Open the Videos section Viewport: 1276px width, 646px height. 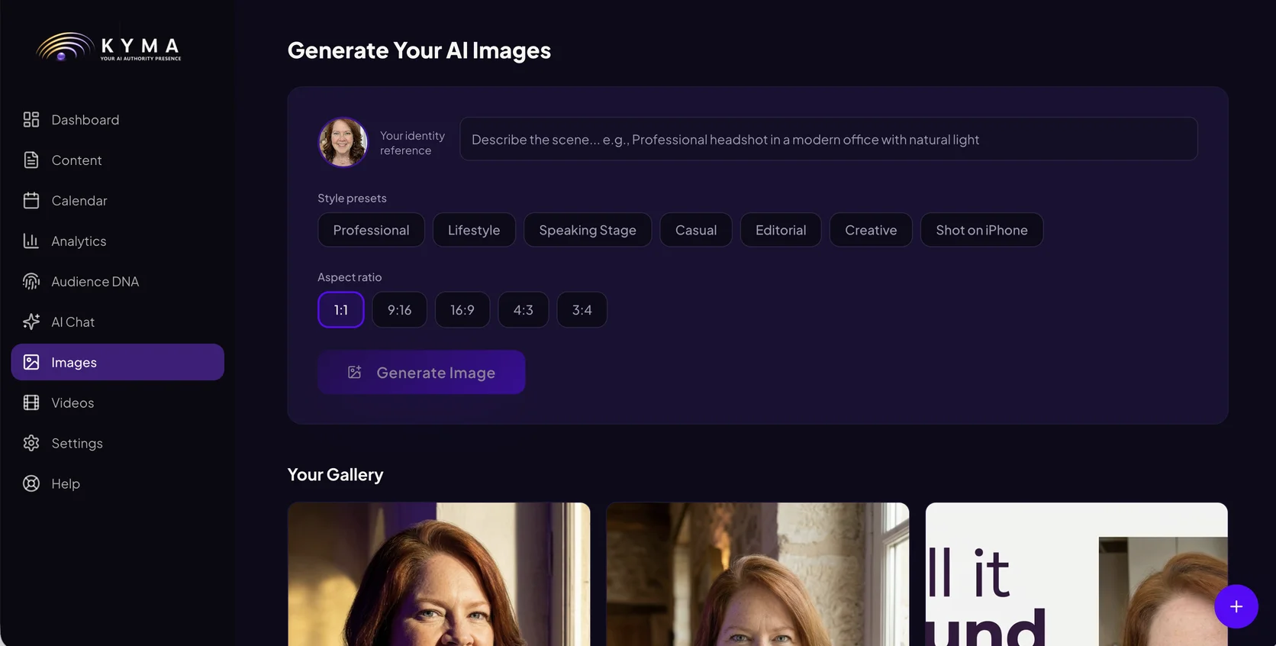pyautogui.click(x=118, y=402)
